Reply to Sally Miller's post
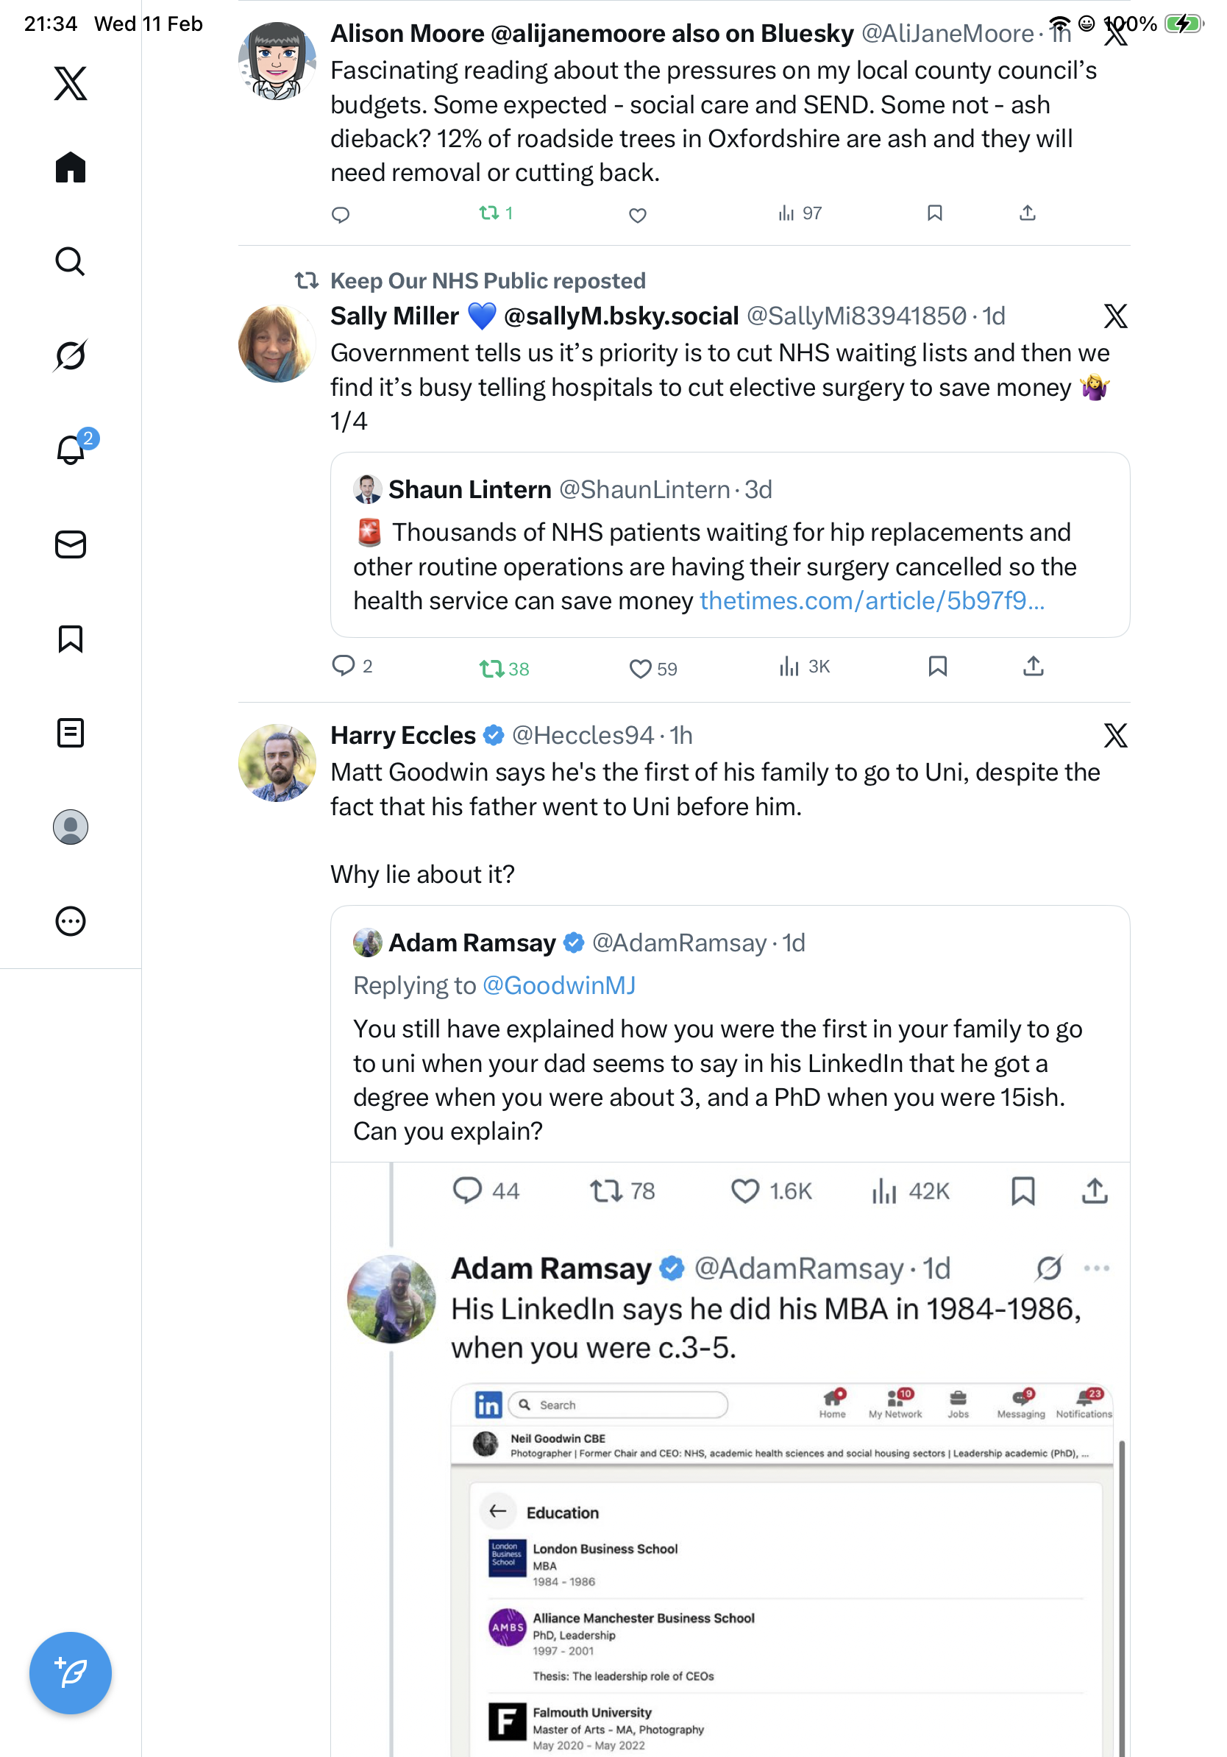Image resolution: width=1227 pixels, height=1757 pixels. point(343,666)
